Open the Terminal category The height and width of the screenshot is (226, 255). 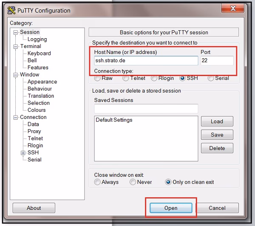[x=31, y=46]
